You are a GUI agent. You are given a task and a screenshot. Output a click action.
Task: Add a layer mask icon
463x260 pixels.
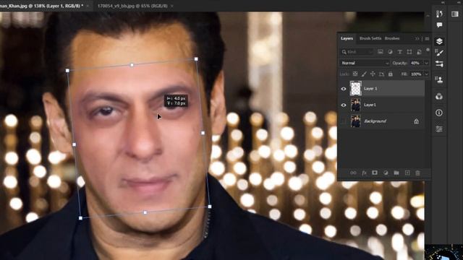375,173
